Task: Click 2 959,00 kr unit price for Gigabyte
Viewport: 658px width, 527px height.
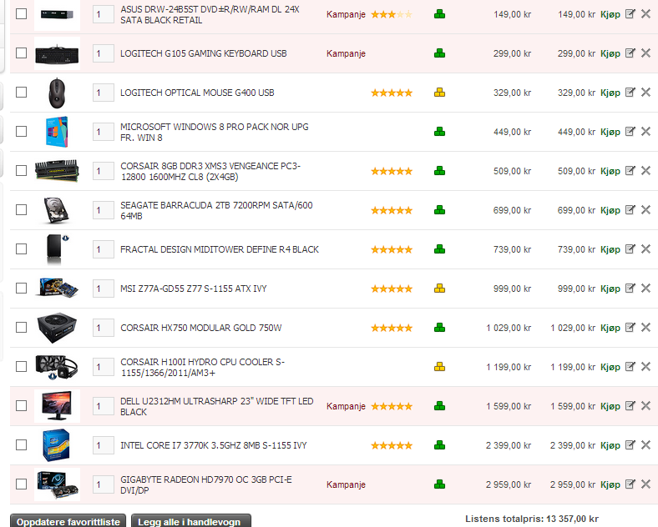Action: click(x=509, y=484)
